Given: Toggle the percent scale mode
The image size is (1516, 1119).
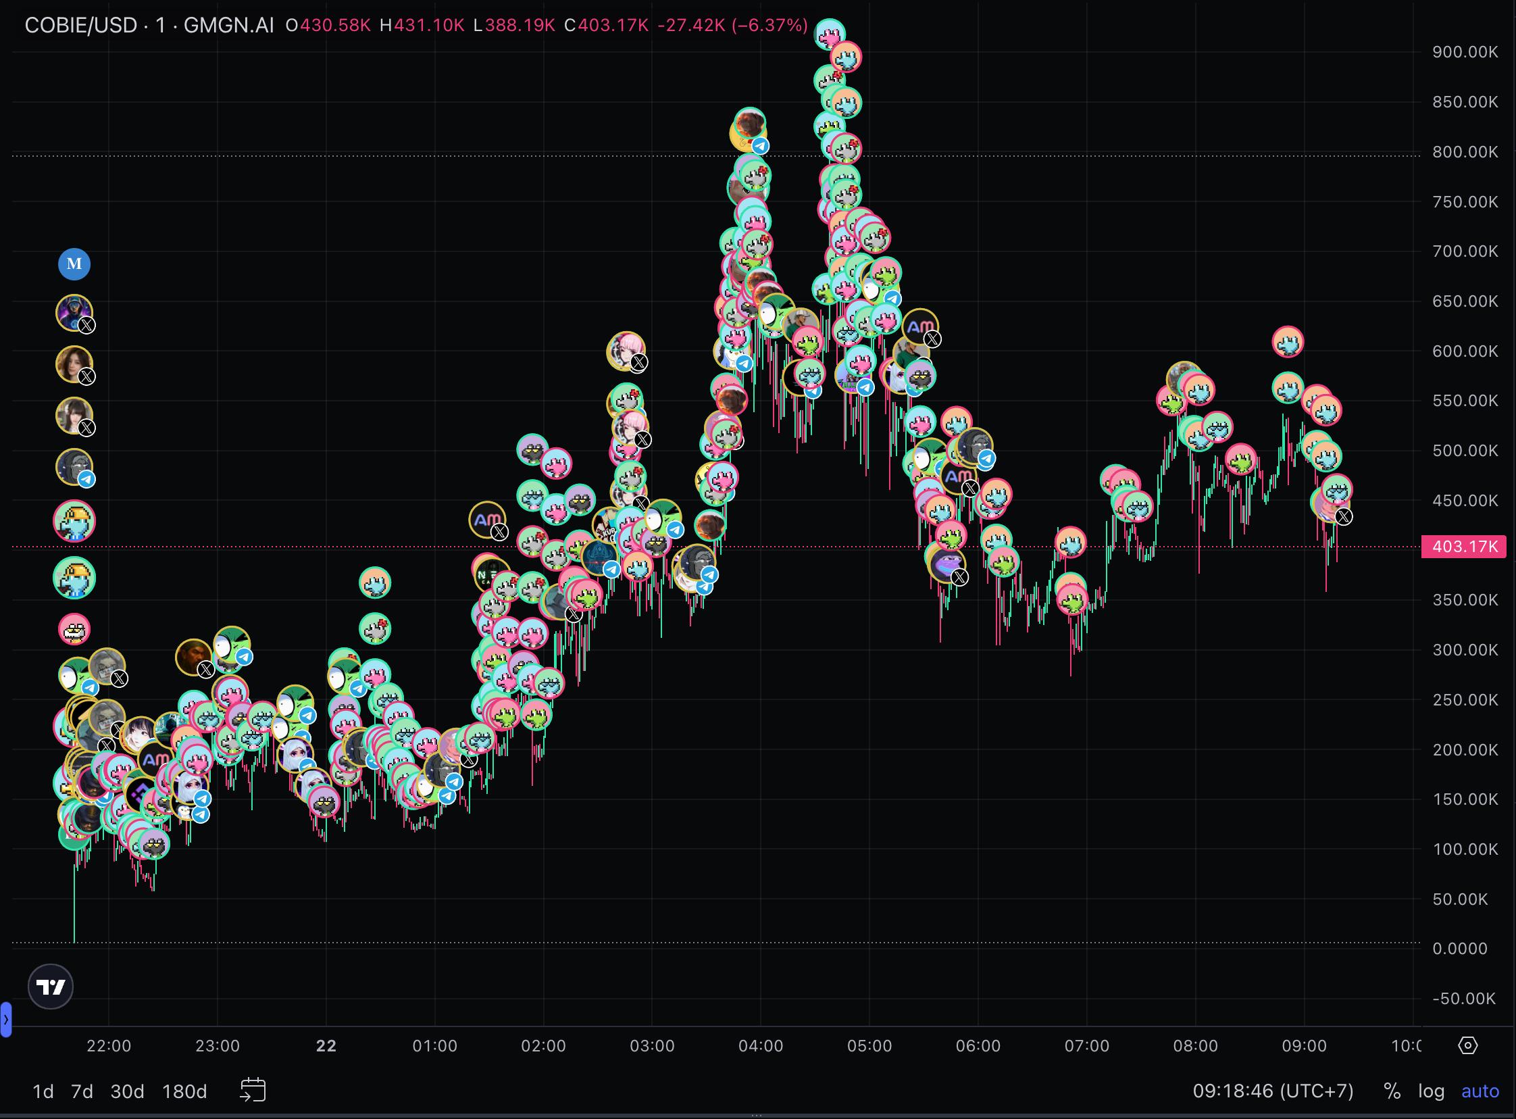Looking at the screenshot, I should click(1392, 1091).
